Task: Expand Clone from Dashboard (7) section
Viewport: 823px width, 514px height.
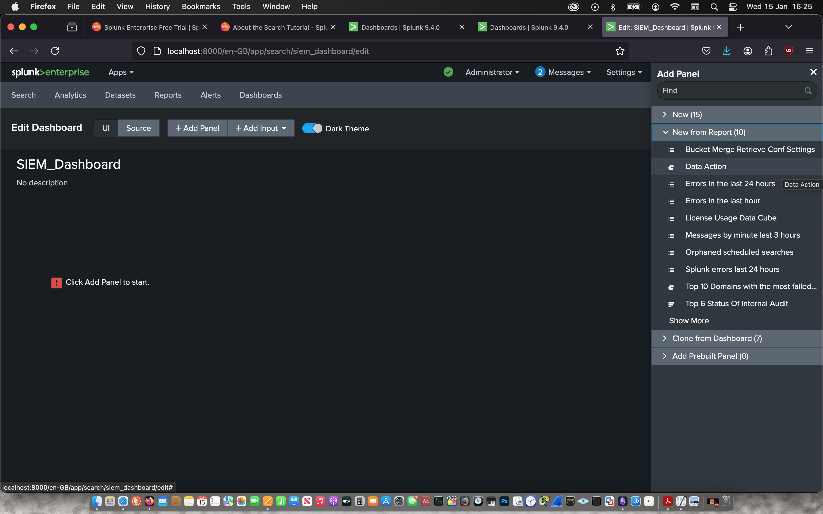Action: (717, 338)
